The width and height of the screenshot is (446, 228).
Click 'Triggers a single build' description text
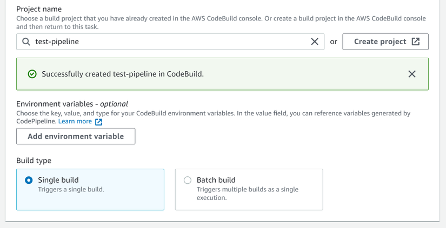pos(71,190)
